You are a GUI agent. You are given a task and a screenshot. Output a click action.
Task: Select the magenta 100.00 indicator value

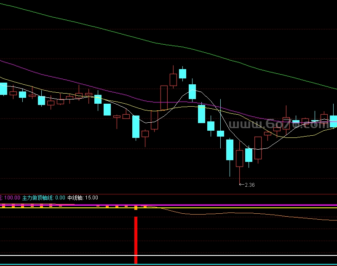coord(11,197)
